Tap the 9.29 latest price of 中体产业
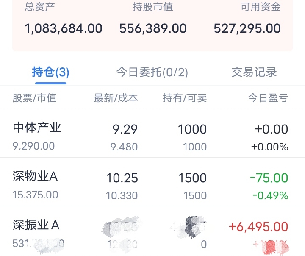 (125, 129)
